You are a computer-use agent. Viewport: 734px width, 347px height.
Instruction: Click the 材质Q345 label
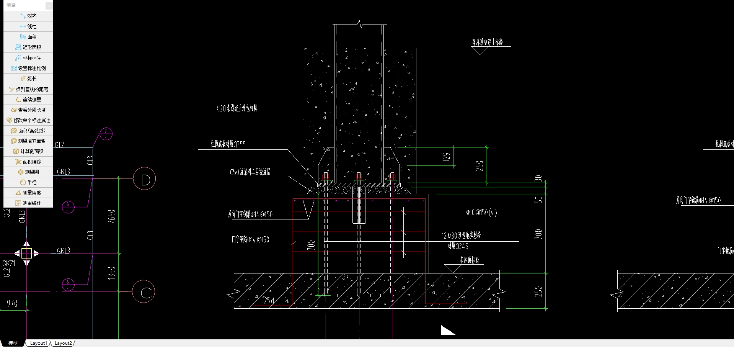tap(458, 246)
